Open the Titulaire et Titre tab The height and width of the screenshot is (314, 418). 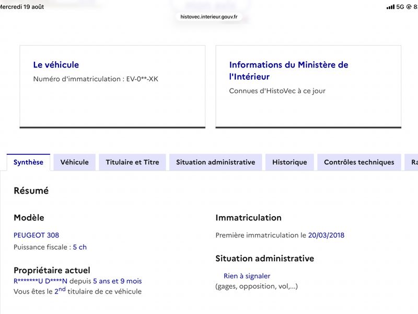pyautogui.click(x=132, y=162)
